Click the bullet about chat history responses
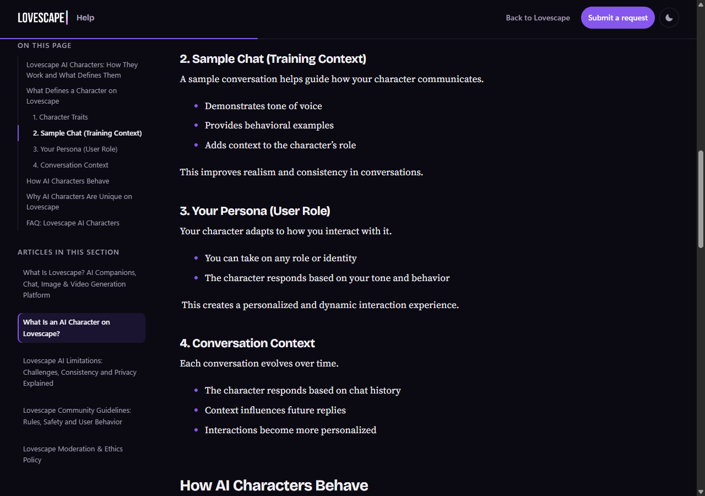The image size is (705, 496). [303, 390]
